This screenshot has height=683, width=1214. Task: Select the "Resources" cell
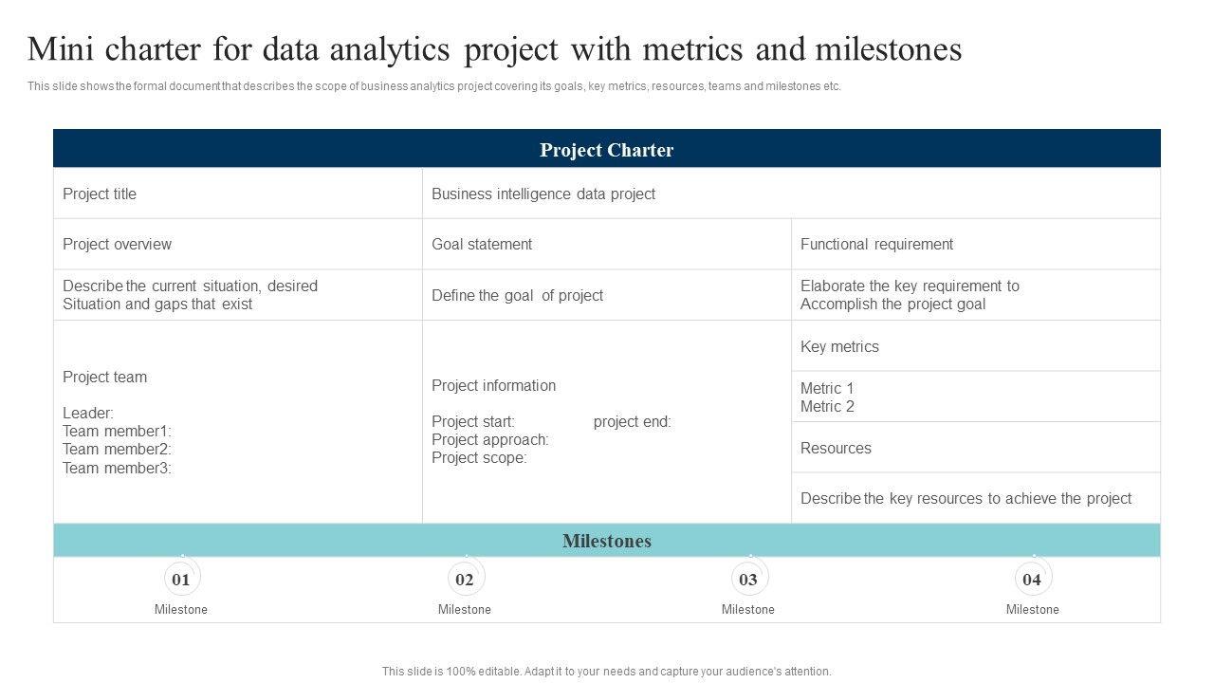tap(836, 448)
